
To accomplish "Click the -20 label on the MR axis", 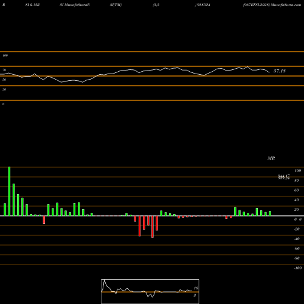I will click(297, 229).
